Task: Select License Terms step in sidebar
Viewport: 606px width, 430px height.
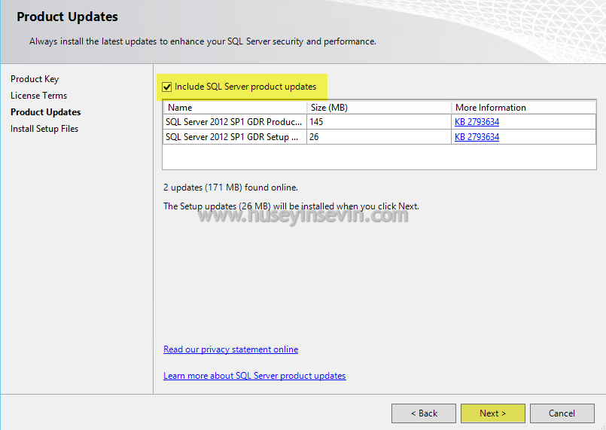Action: (x=38, y=96)
